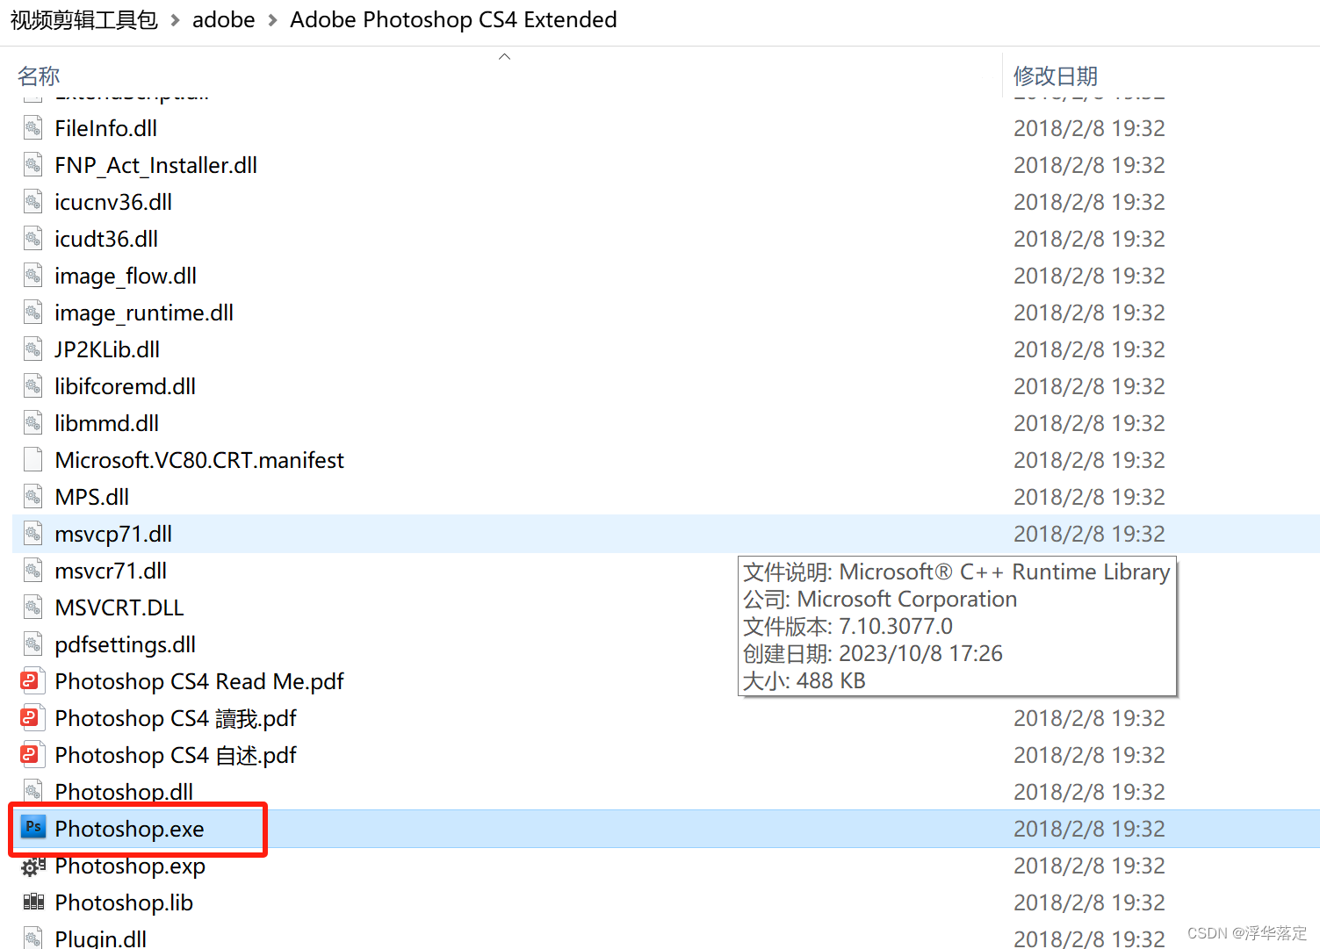The height and width of the screenshot is (949, 1320).
Task: Click the Photoshop CS4 讀我.pdf icon
Action: pos(32,718)
